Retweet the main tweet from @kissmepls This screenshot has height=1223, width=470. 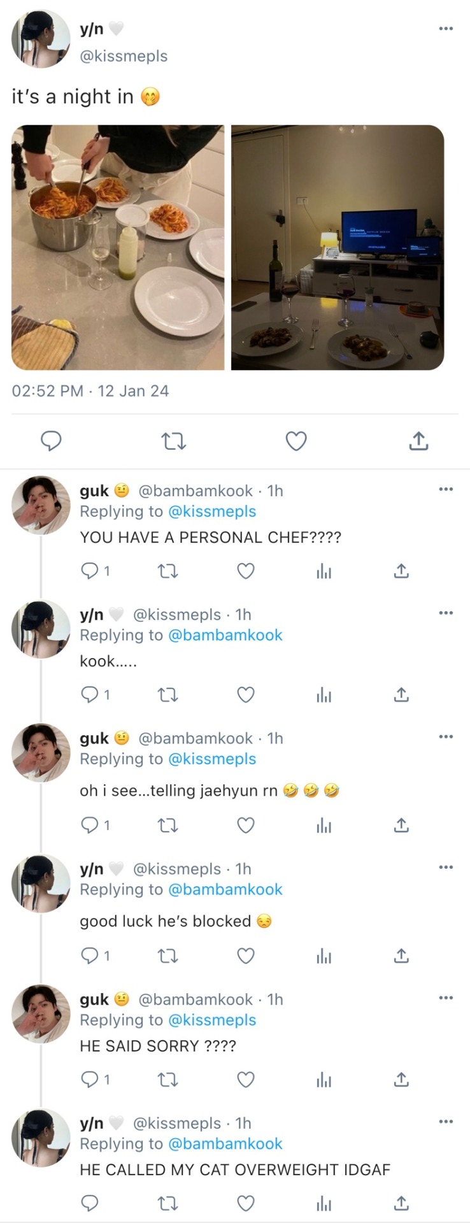pyautogui.click(x=173, y=441)
